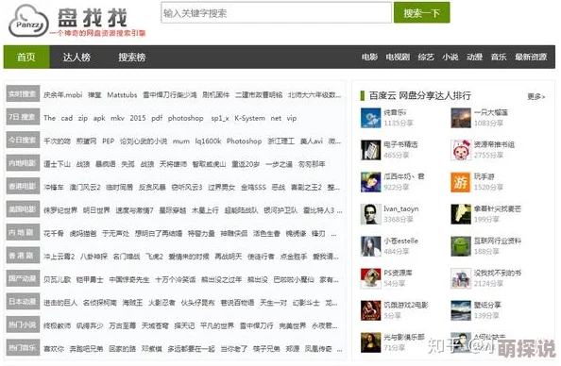561x366 pixels.
Task: Open the Matstubs search link
Action: [122, 95]
